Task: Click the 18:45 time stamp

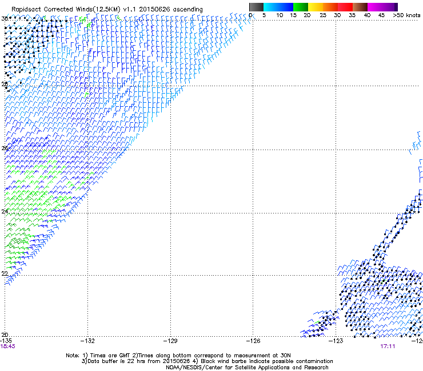Action: (8, 346)
